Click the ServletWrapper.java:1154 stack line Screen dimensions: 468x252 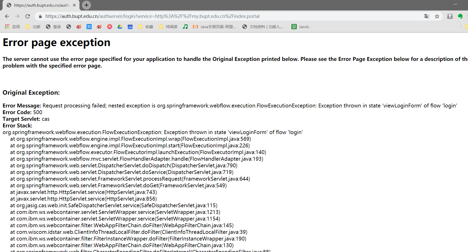tap(115, 219)
